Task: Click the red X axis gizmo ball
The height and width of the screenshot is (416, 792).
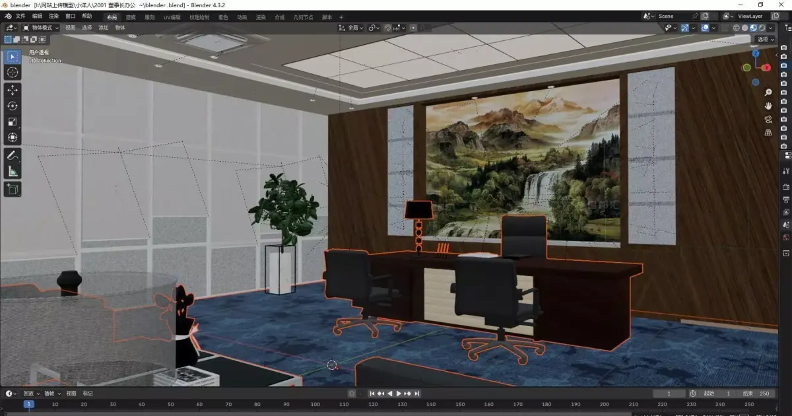Action: point(766,67)
